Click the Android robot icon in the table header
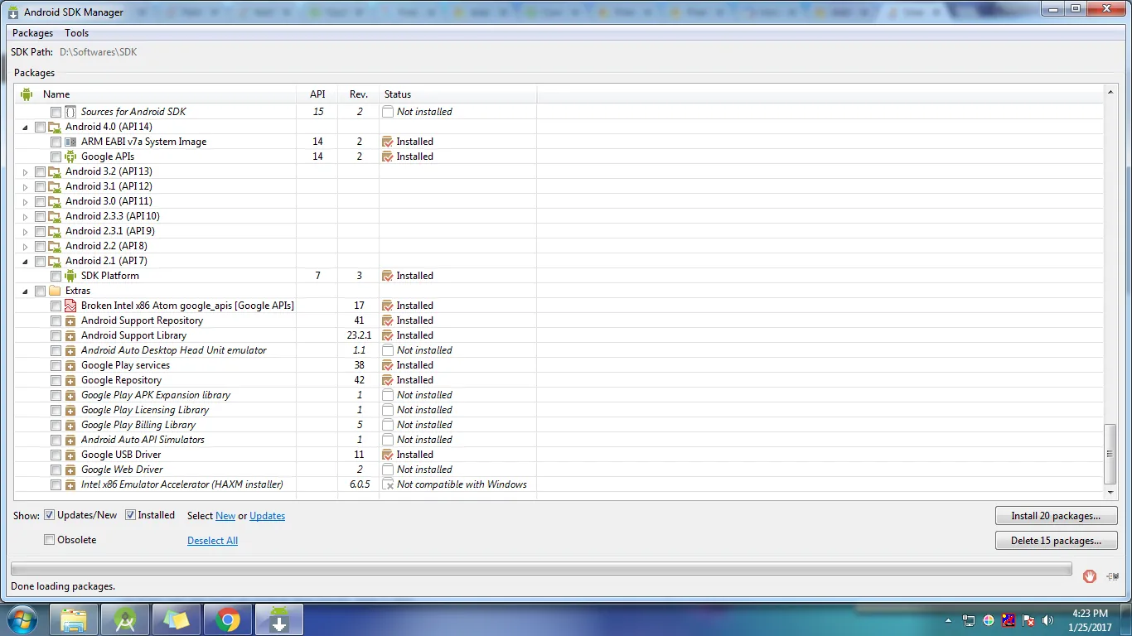This screenshot has height=636, width=1132. click(x=27, y=94)
